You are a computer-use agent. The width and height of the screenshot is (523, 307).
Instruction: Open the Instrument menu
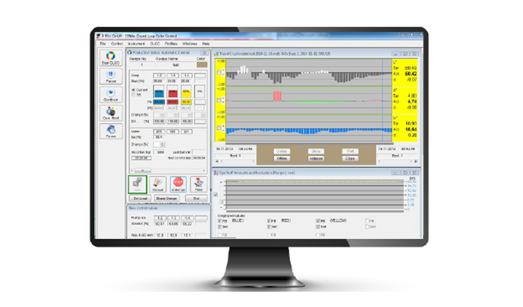137,44
